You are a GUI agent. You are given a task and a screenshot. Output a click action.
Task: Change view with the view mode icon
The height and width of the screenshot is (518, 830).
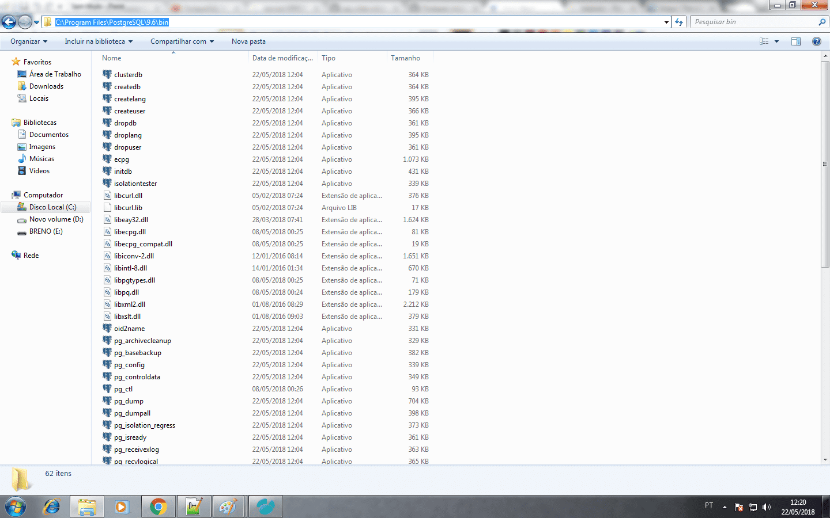[x=764, y=41]
